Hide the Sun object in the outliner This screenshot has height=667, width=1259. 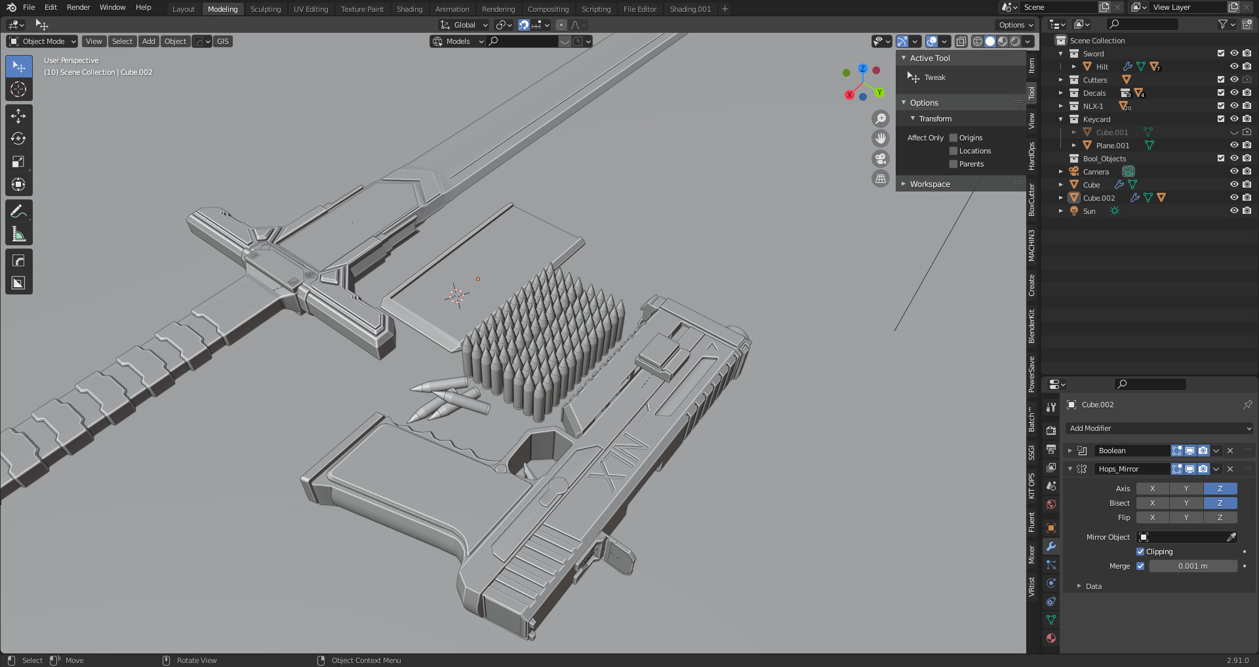1235,211
